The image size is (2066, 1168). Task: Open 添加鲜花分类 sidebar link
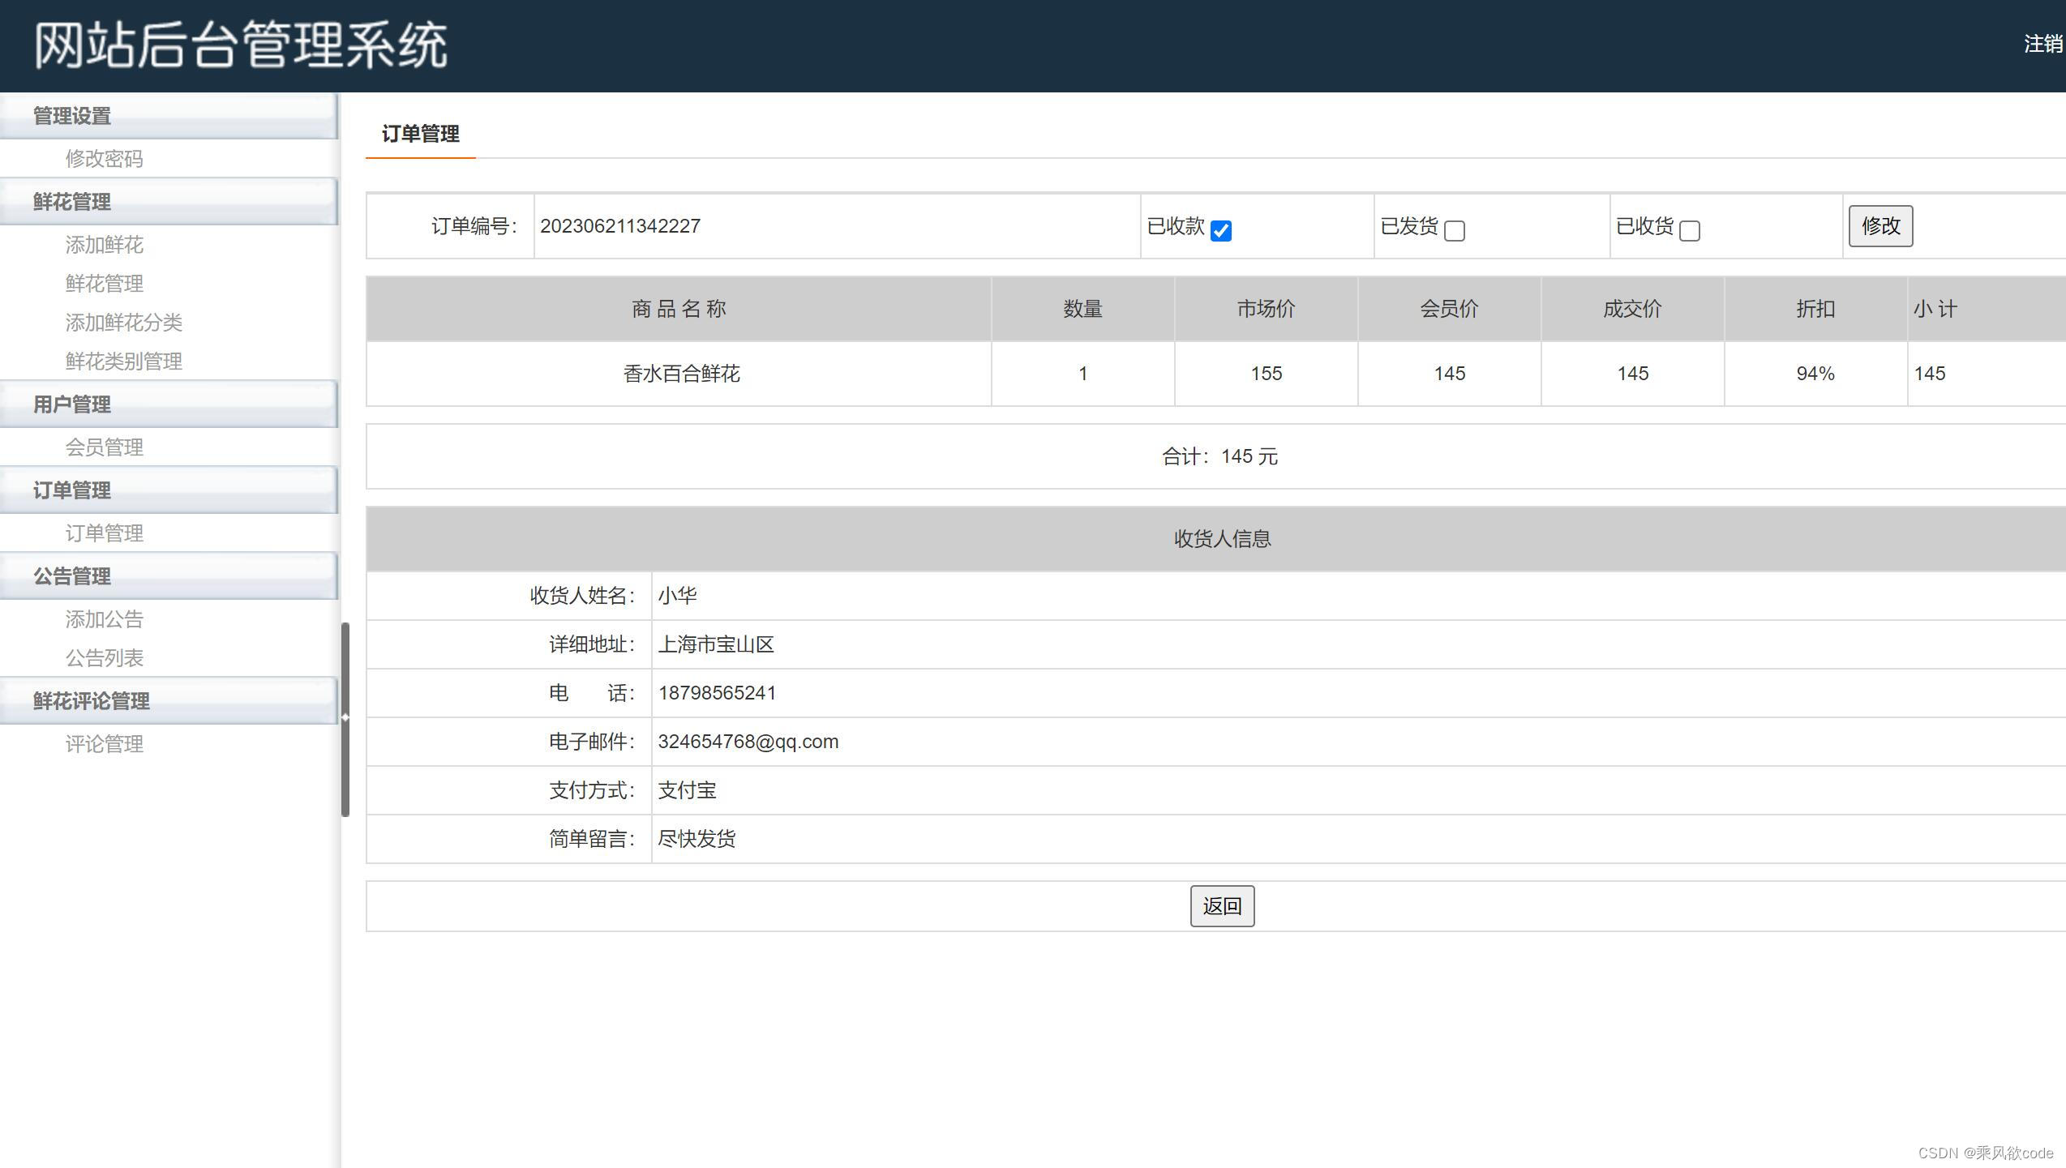click(123, 323)
